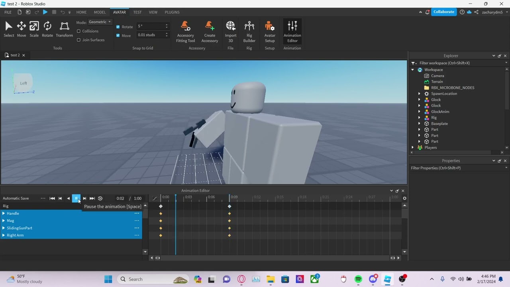Image resolution: width=510 pixels, height=287 pixels.
Task: Toggle animation looping
Action: click(100, 199)
